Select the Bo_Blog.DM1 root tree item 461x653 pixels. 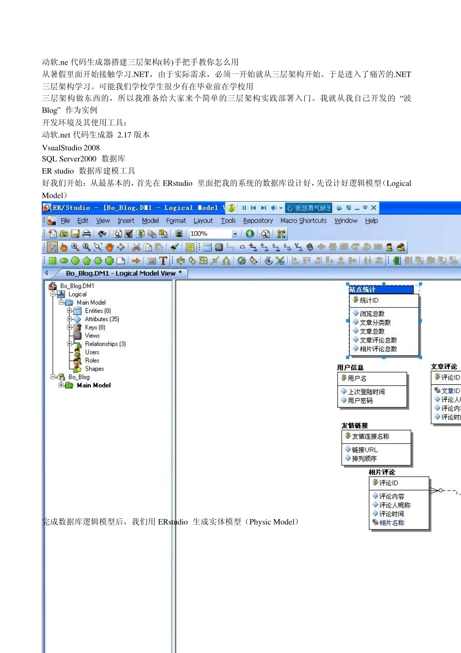pyautogui.click(x=77, y=286)
